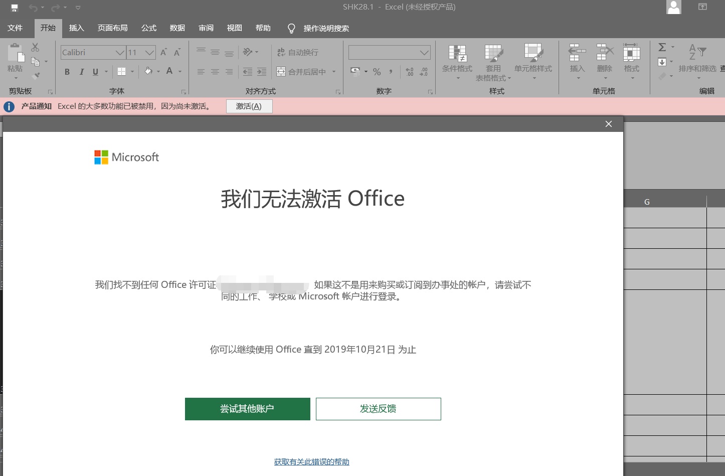Click the align left icon
725x476 pixels.
(201, 72)
